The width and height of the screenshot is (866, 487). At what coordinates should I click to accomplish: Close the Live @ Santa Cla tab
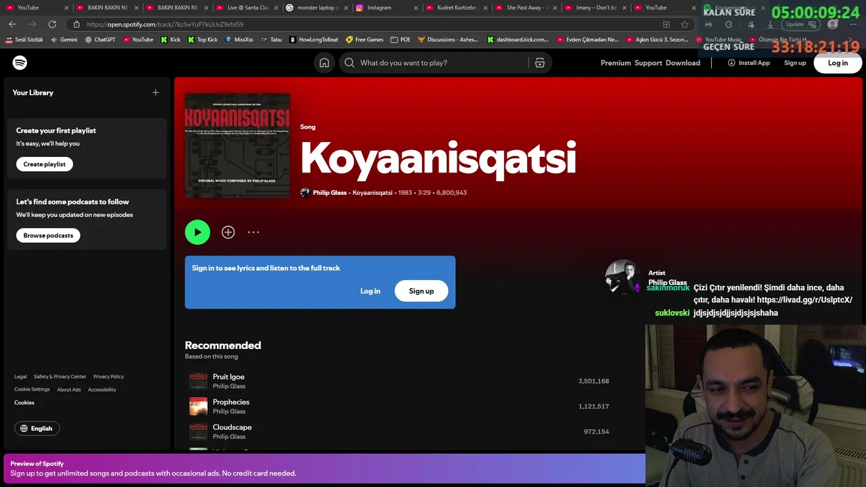point(275,7)
